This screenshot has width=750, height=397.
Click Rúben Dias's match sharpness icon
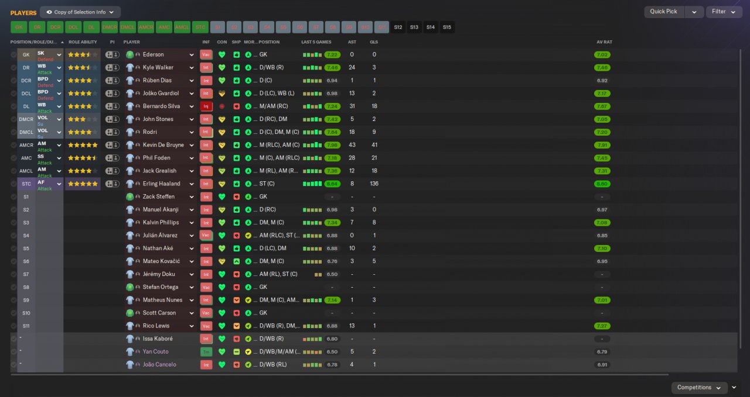pyautogui.click(x=237, y=80)
